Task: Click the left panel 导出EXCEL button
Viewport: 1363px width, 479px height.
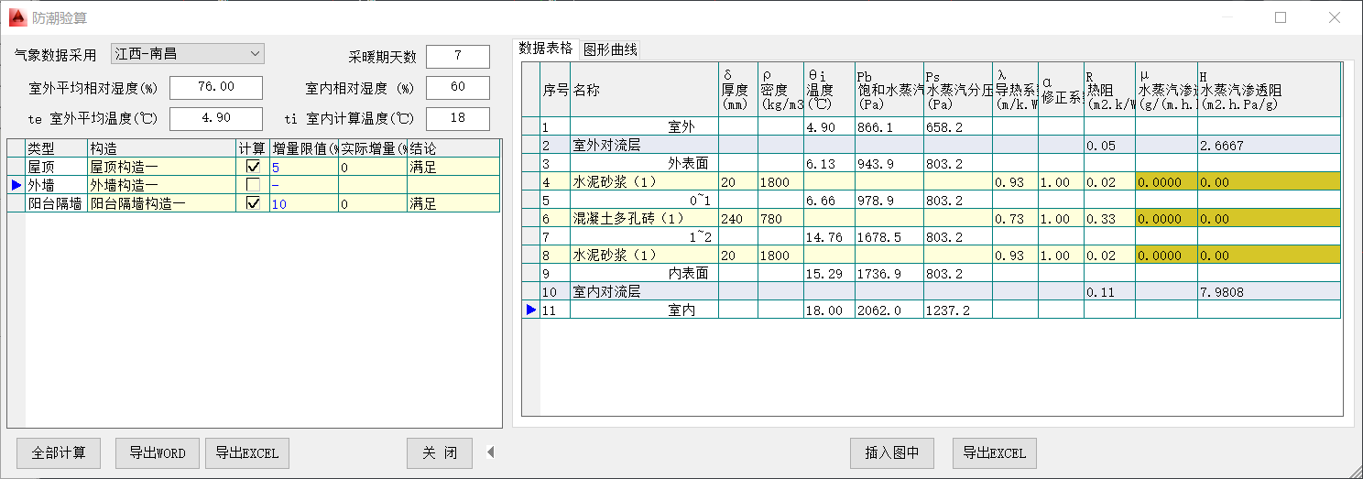Action: click(x=247, y=452)
